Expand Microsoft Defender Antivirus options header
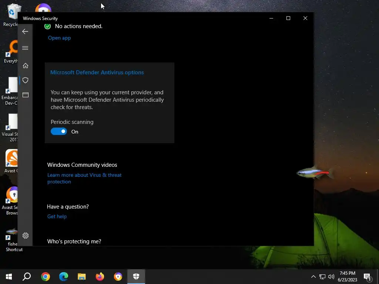 (97, 72)
